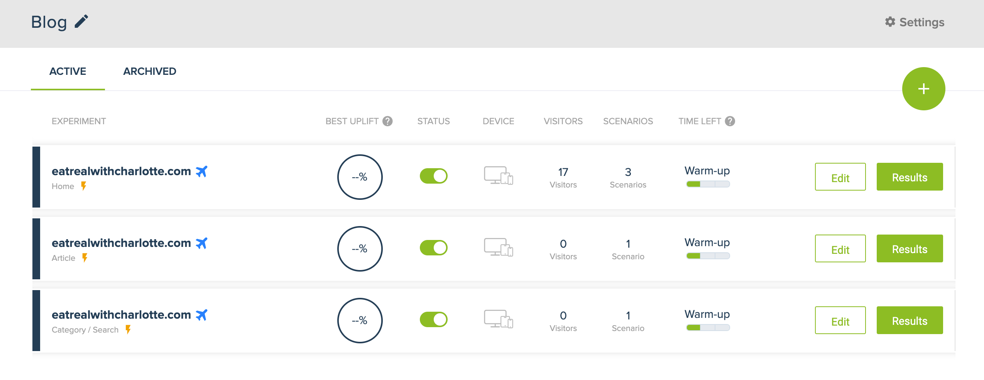Click the --% uplift circle in Category / Search row

tap(360, 321)
